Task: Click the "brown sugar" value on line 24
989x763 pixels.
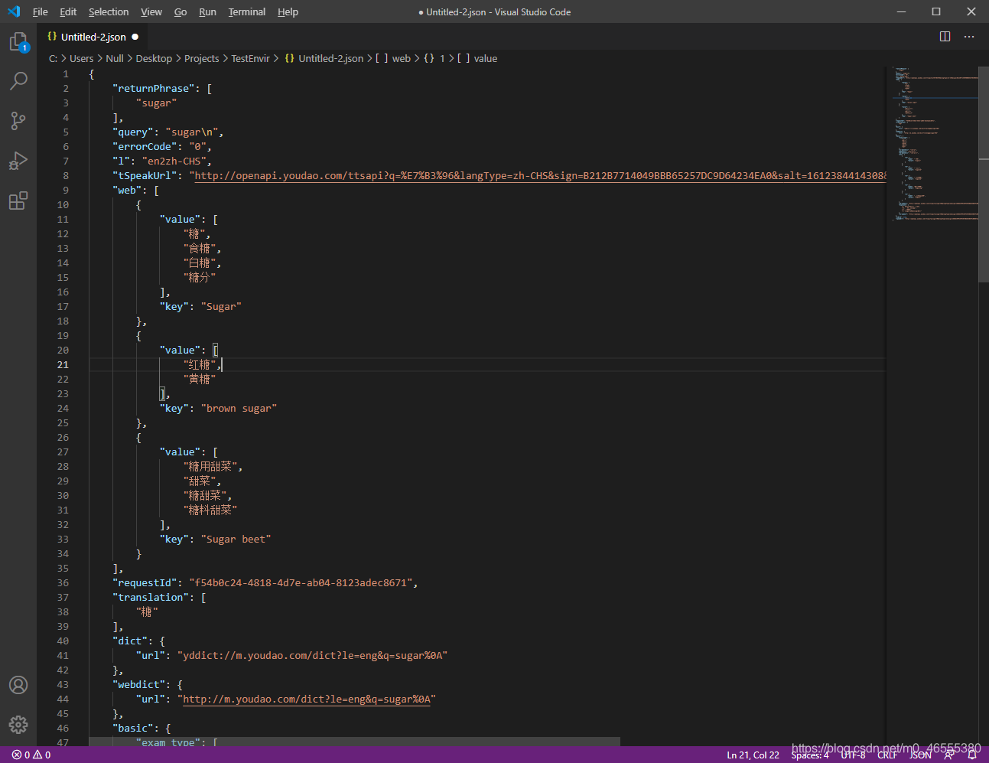Action: pyautogui.click(x=239, y=408)
